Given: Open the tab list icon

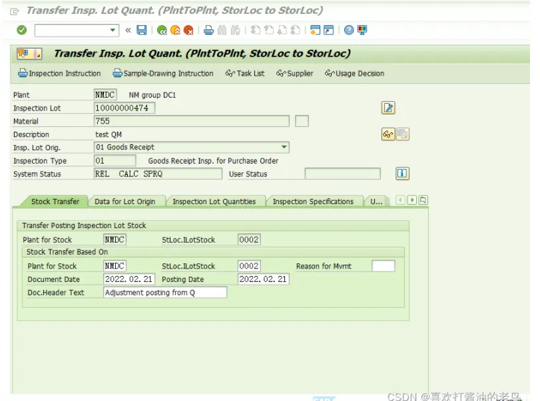Looking at the screenshot, I should (423, 200).
